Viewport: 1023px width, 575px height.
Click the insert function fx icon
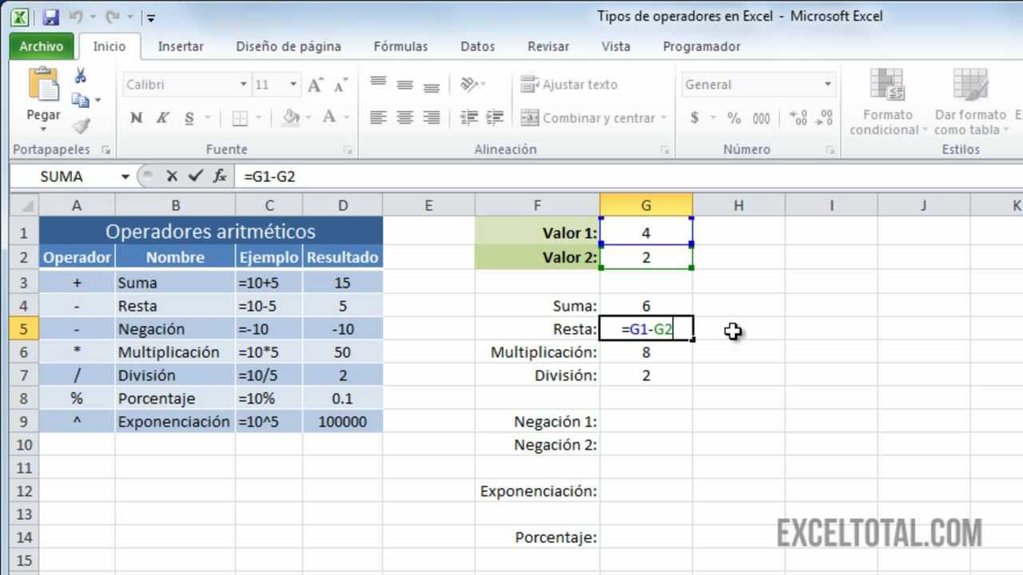(219, 176)
